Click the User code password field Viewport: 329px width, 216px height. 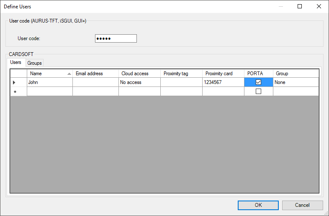click(x=116, y=38)
